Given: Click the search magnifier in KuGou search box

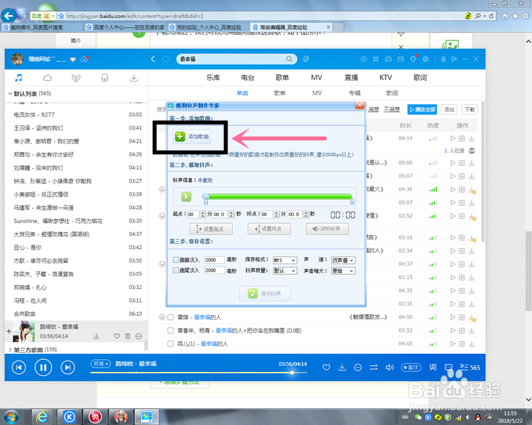Looking at the screenshot, I should [x=289, y=59].
